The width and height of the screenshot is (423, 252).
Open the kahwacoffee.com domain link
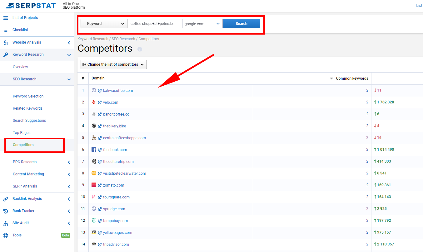(x=118, y=91)
